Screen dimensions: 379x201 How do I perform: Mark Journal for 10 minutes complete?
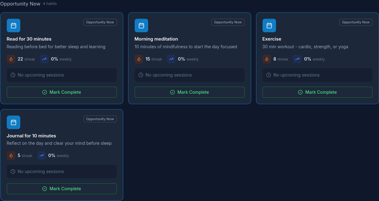click(61, 188)
